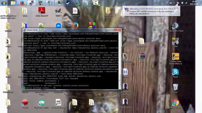Open the colorful four-squares desktop icon
The image size is (202, 113).
point(92,25)
